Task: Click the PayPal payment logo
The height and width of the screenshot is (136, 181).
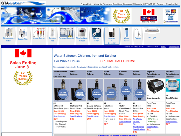Action: 170,14
